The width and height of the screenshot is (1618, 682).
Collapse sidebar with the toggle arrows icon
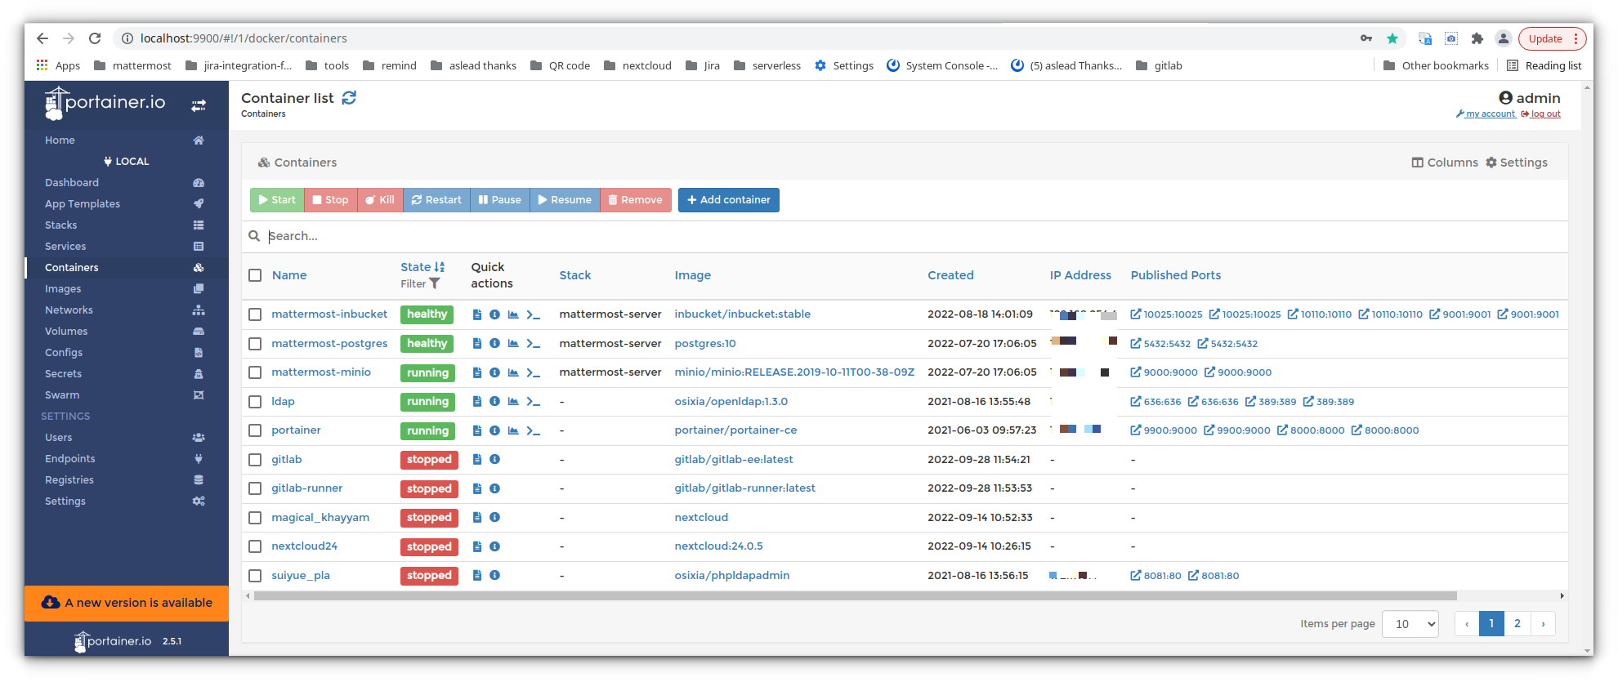click(x=199, y=105)
